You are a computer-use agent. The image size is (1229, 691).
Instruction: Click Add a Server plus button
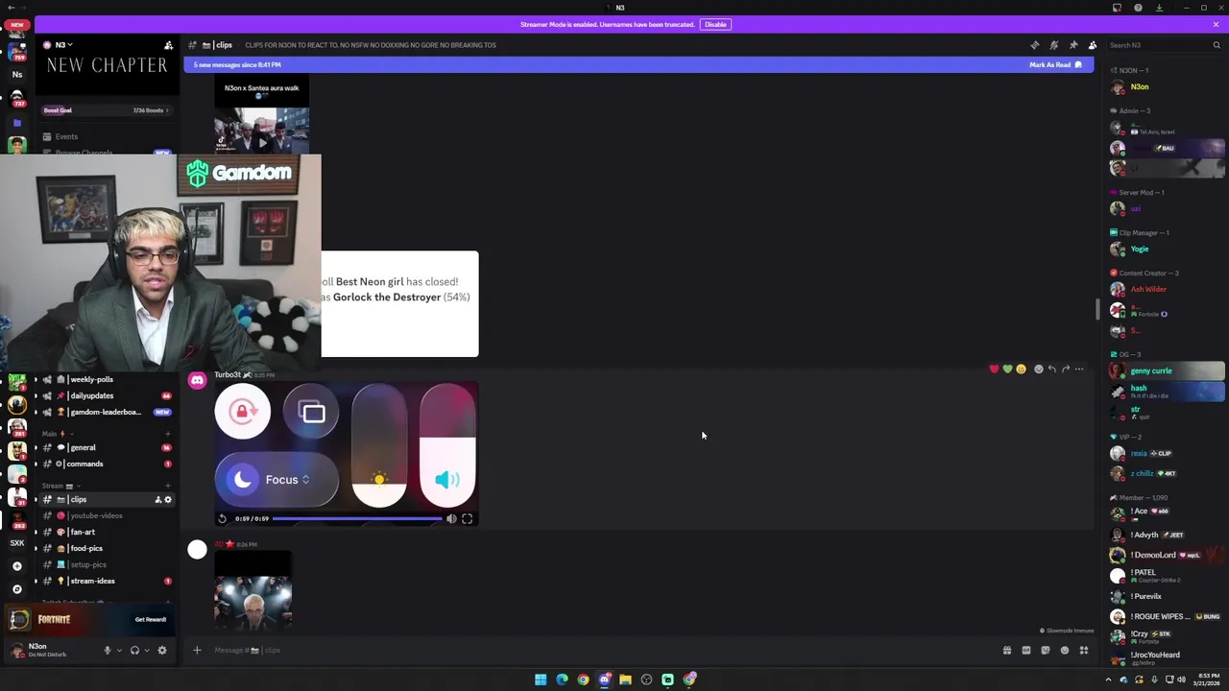pyautogui.click(x=16, y=566)
